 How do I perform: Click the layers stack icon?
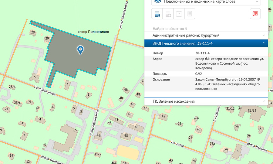tap(158, 2)
